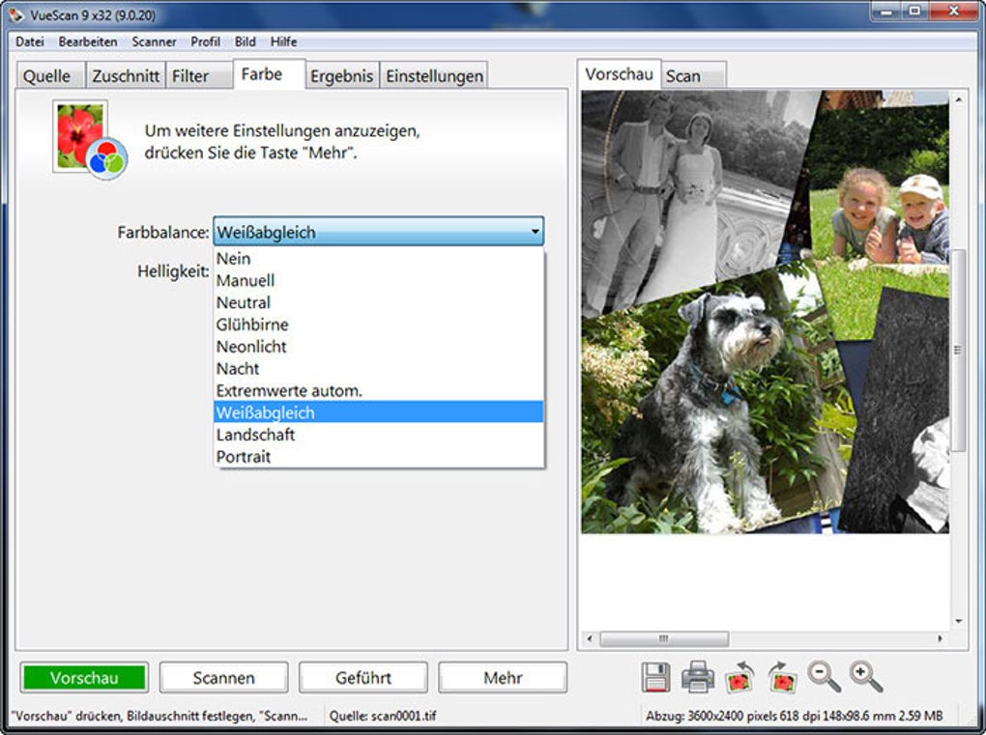Click scroll up arrow in preview

click(x=958, y=99)
